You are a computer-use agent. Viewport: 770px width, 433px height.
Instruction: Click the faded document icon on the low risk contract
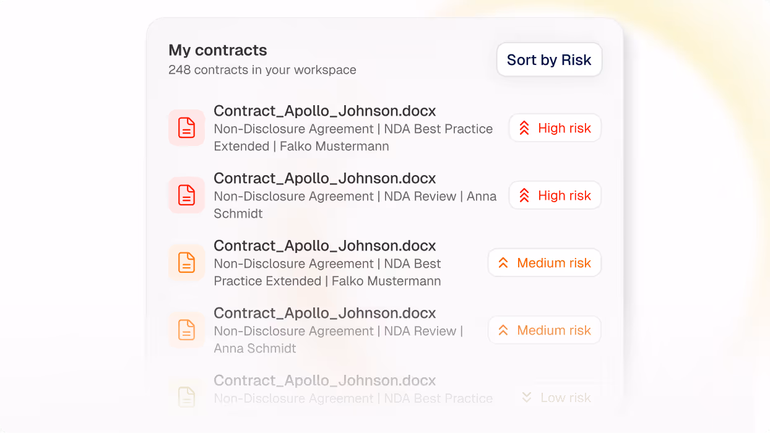click(186, 396)
